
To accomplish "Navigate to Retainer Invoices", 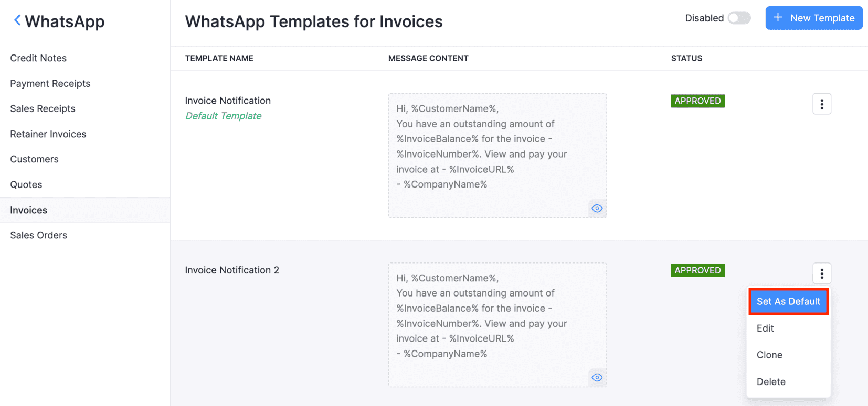I will [x=48, y=134].
